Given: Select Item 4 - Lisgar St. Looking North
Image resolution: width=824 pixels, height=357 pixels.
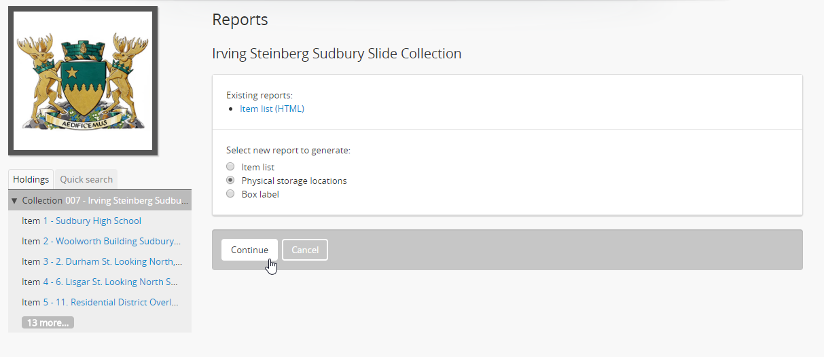Looking at the screenshot, I should click(112, 282).
